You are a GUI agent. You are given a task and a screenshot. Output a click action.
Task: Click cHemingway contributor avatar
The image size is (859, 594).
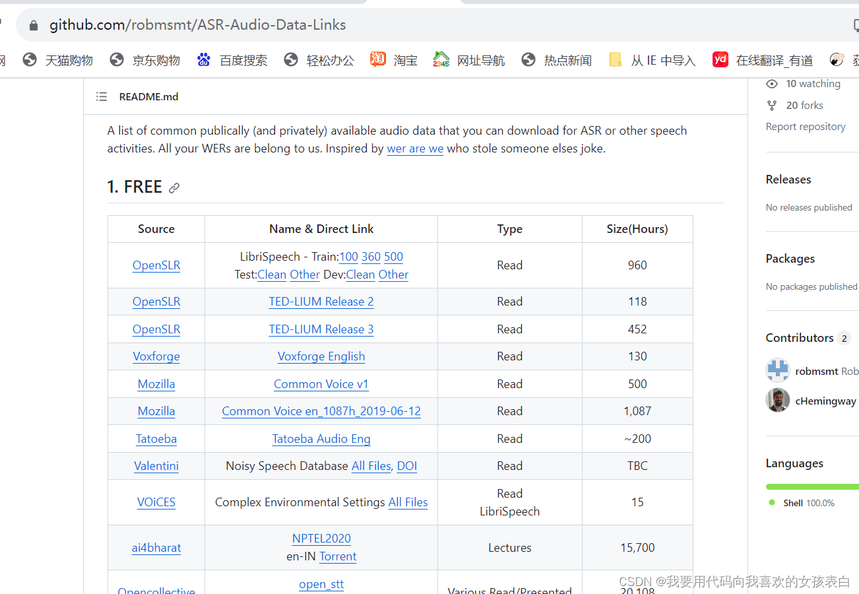point(778,400)
